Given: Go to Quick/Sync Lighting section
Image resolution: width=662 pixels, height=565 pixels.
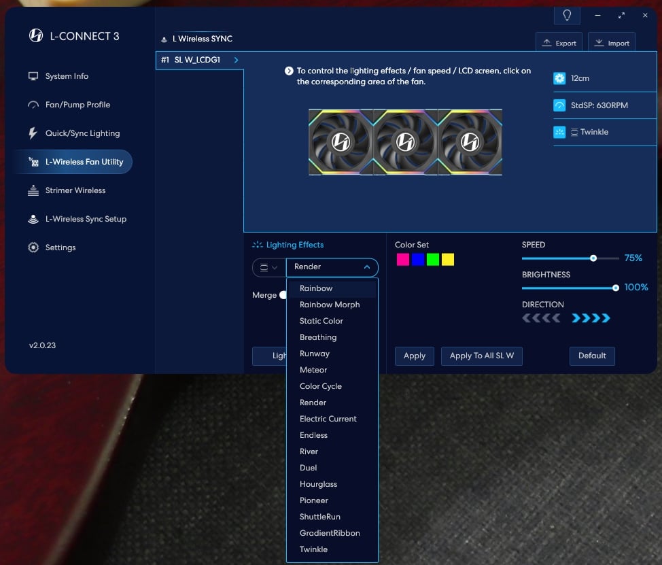Looking at the screenshot, I should (82, 133).
